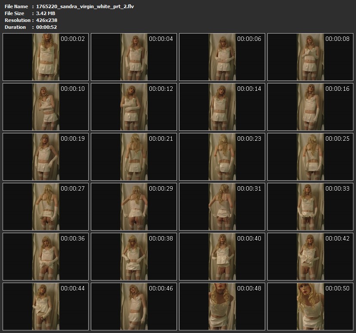The width and height of the screenshot is (356, 333).
Task: Click the frame at 00:00:46
Action: pyautogui.click(x=134, y=306)
